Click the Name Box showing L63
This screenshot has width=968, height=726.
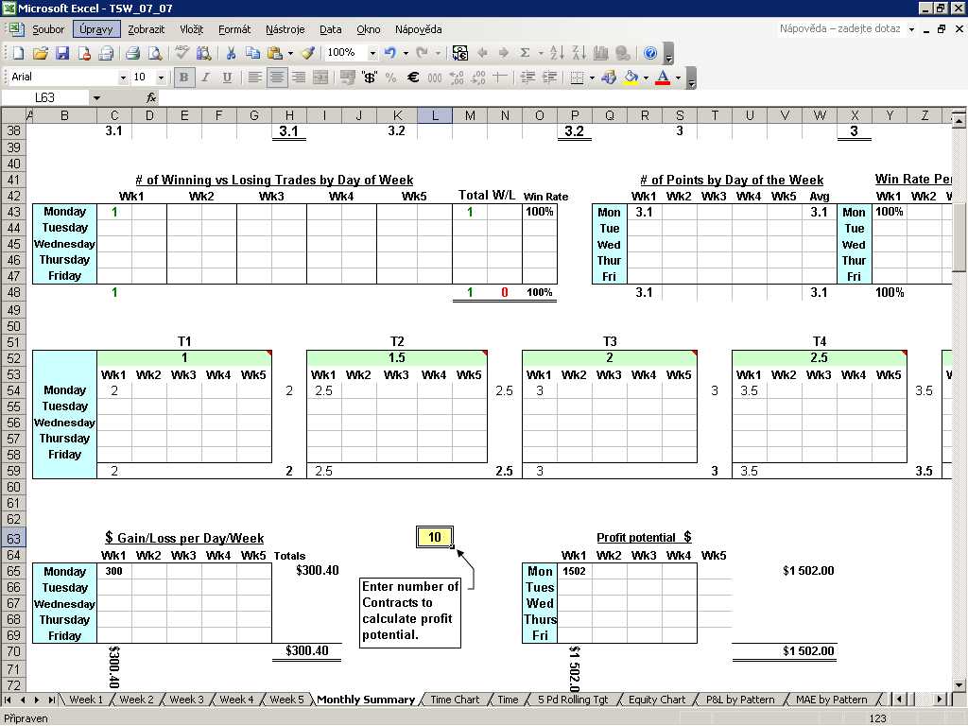click(45, 97)
